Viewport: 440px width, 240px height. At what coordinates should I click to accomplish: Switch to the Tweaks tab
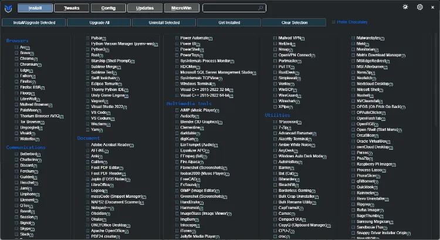(70, 8)
